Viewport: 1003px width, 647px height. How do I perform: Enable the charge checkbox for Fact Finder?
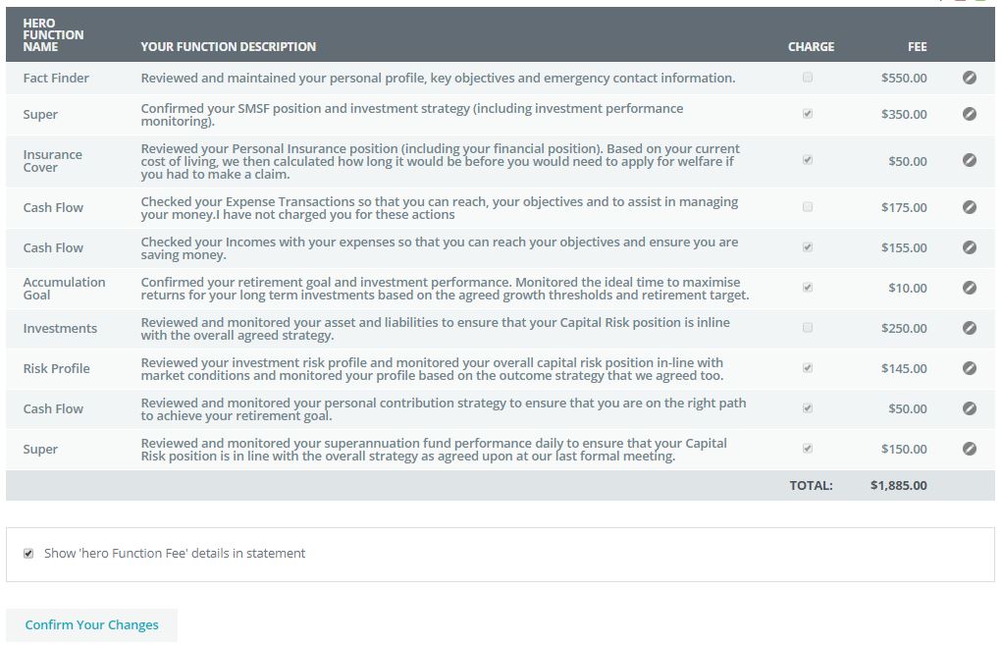[x=808, y=78]
